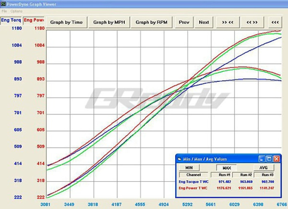
Task: Toggle MAX values display
Action: coord(226,168)
